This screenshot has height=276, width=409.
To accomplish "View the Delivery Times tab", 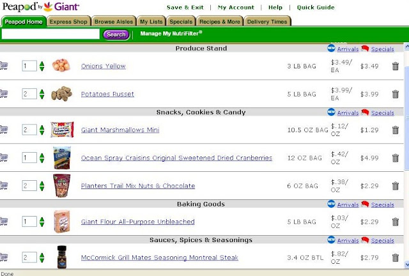I will pos(267,22).
